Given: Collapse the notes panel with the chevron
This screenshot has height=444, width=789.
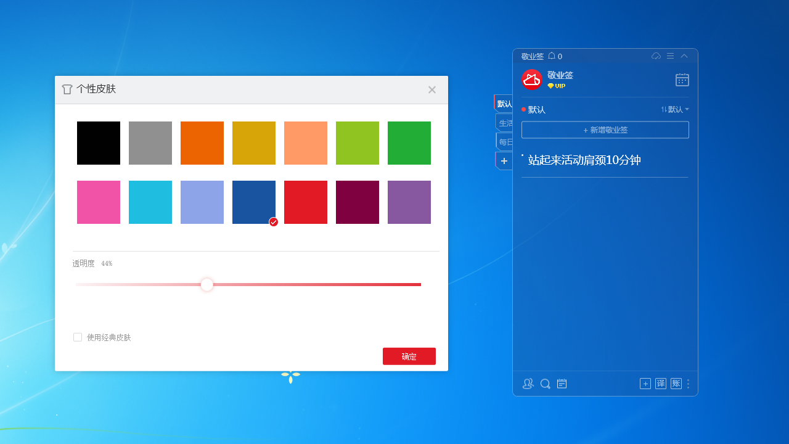Looking at the screenshot, I should tap(684, 55).
